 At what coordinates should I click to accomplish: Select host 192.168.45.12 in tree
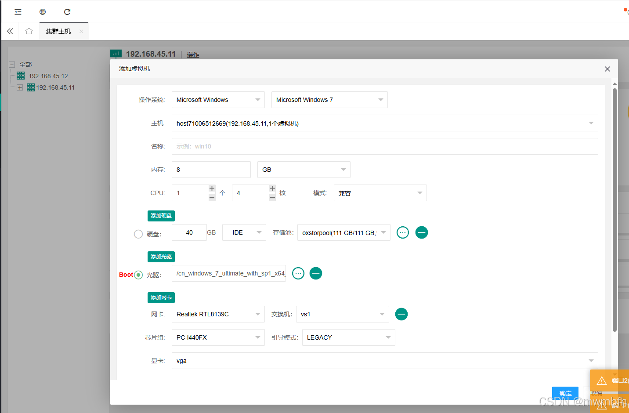(48, 76)
